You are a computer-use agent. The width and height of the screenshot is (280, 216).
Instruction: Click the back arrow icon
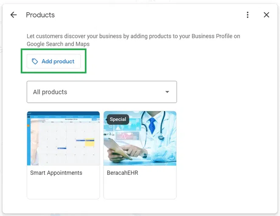pyautogui.click(x=14, y=15)
